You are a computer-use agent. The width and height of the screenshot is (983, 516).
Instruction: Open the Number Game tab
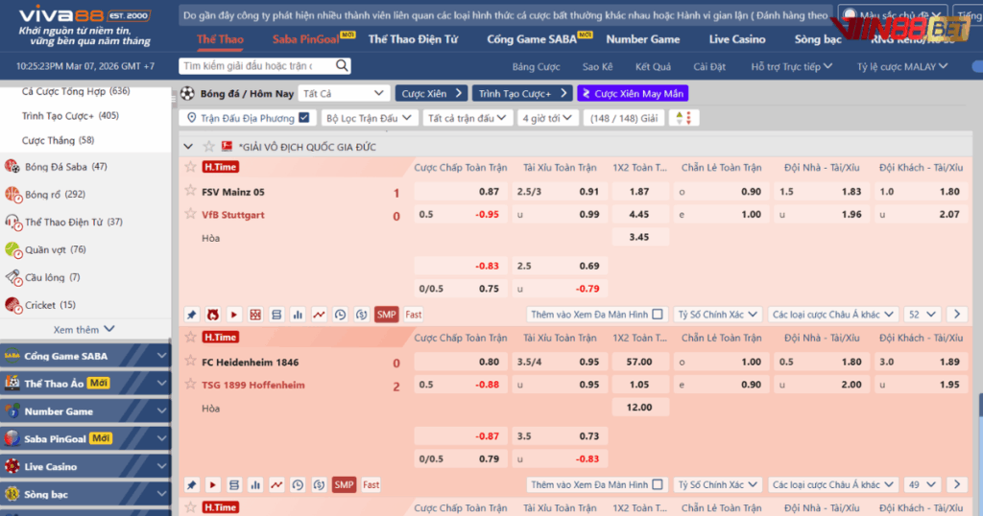[x=642, y=39]
